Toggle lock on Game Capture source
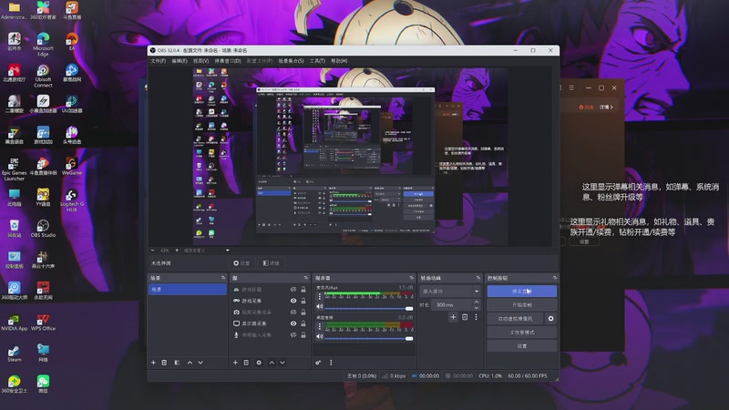Image resolution: width=729 pixels, height=410 pixels. tap(303, 301)
